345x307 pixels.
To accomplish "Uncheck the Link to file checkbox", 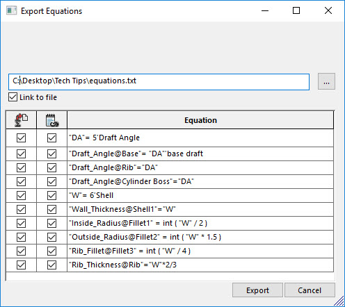I will click(x=13, y=97).
